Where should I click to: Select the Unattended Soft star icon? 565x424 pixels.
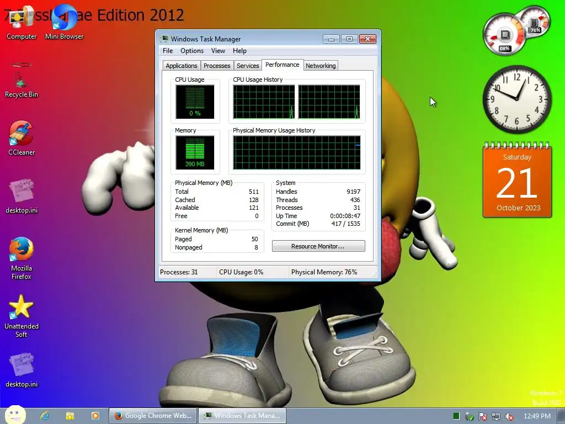tap(22, 316)
